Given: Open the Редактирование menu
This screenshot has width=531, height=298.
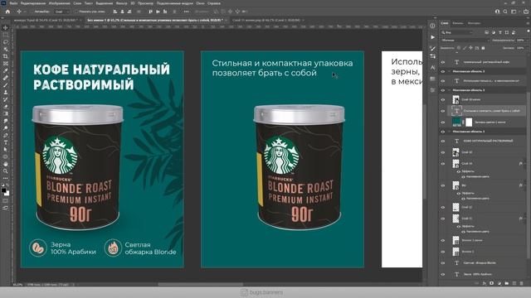Looking at the screenshot, I should point(33,3).
